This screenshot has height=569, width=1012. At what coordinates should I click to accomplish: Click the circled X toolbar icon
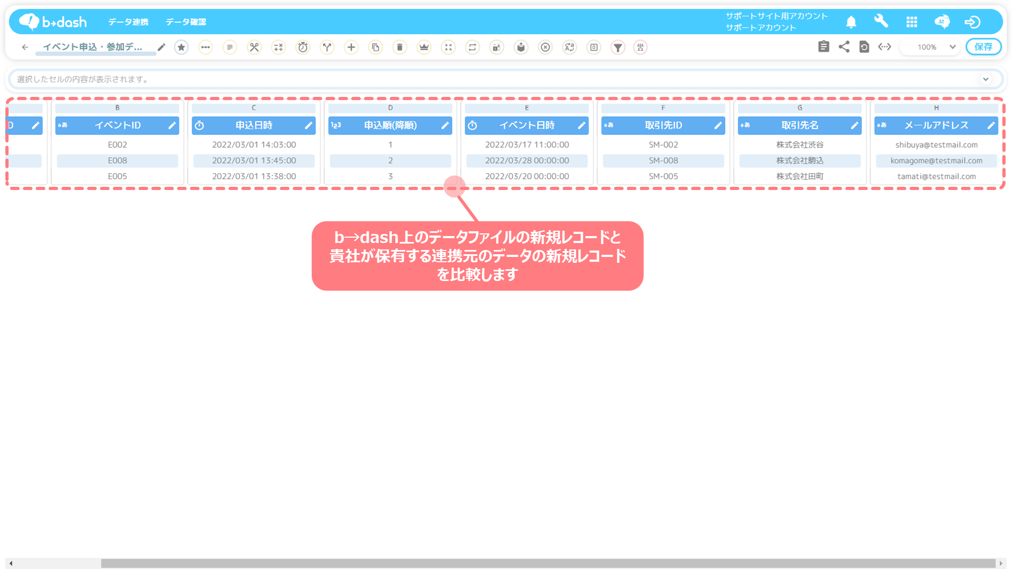tap(545, 47)
